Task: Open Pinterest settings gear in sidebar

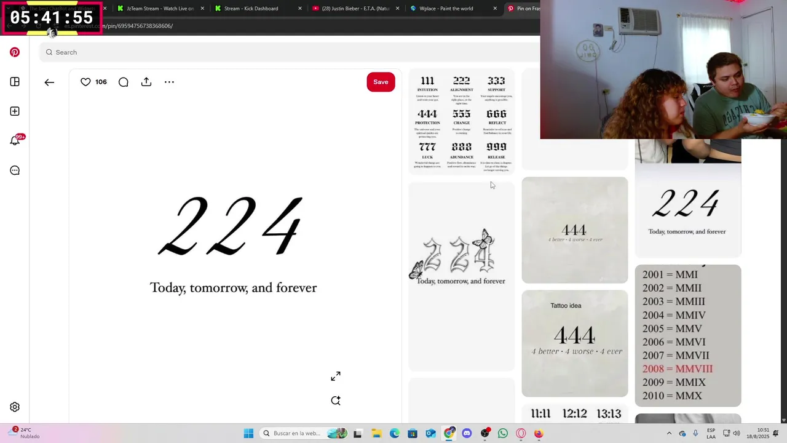Action: point(15,407)
